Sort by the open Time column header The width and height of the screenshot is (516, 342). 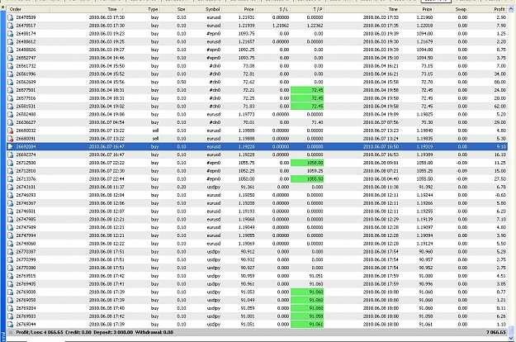click(88, 9)
